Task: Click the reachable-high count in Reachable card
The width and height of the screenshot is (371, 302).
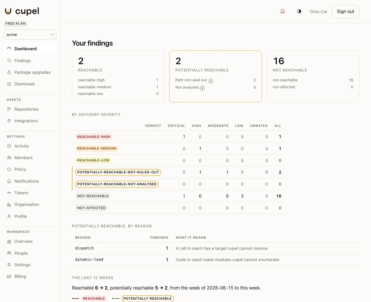Action: click(157, 80)
